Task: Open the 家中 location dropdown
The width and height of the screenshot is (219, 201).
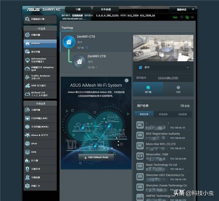Action: pyautogui.click(x=163, y=67)
